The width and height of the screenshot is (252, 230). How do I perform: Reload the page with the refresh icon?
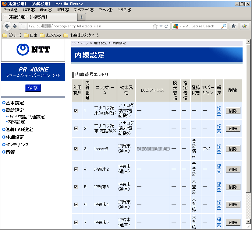click(x=166, y=26)
